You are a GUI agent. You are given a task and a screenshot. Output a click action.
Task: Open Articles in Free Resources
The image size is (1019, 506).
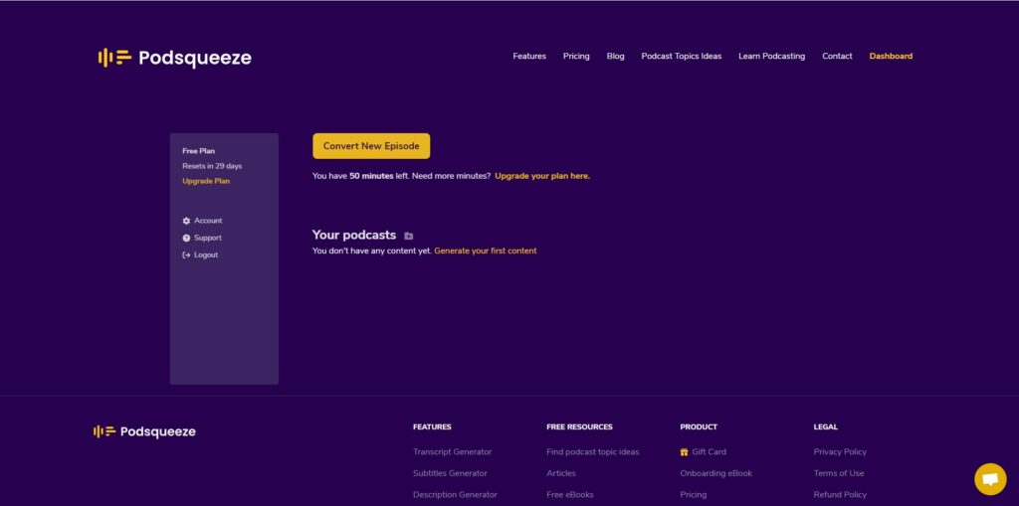561,473
